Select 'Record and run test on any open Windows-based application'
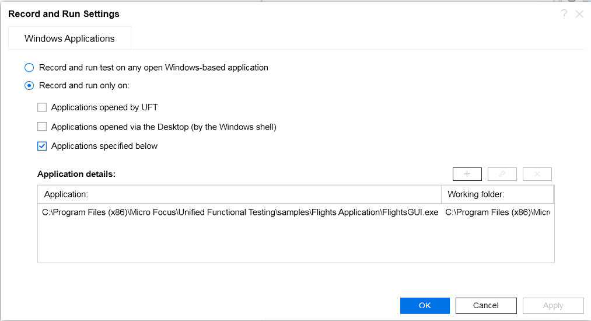The width and height of the screenshot is (591, 321). click(x=29, y=68)
